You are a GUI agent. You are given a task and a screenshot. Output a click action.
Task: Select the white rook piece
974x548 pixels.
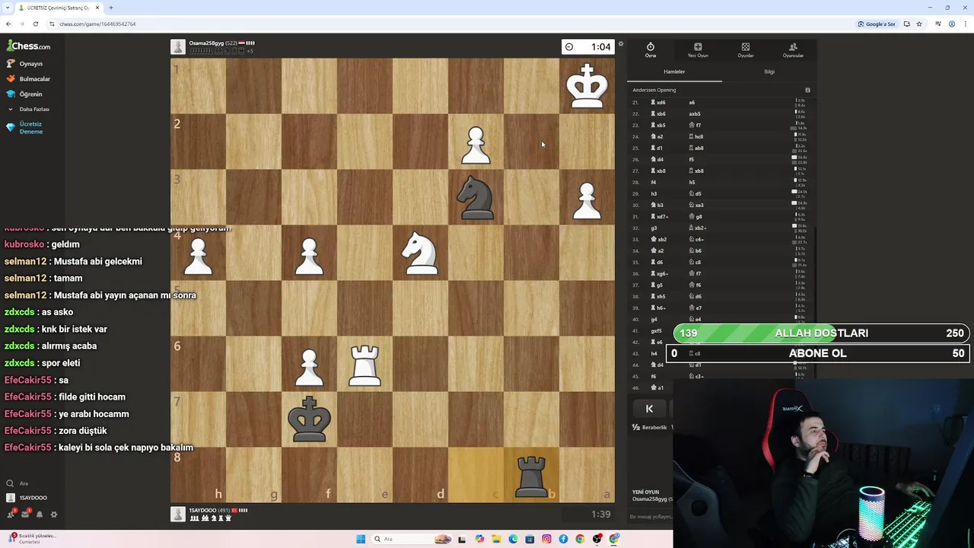tap(364, 365)
